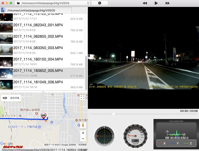This screenshot has height=151, width=199.
Task: Zoom in on the map
Action: click(83, 133)
